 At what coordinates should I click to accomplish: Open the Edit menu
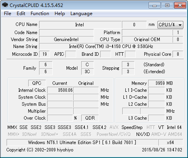click(21, 14)
